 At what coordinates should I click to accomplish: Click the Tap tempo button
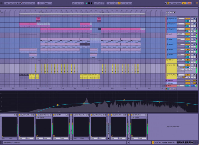tap(11, 3)
